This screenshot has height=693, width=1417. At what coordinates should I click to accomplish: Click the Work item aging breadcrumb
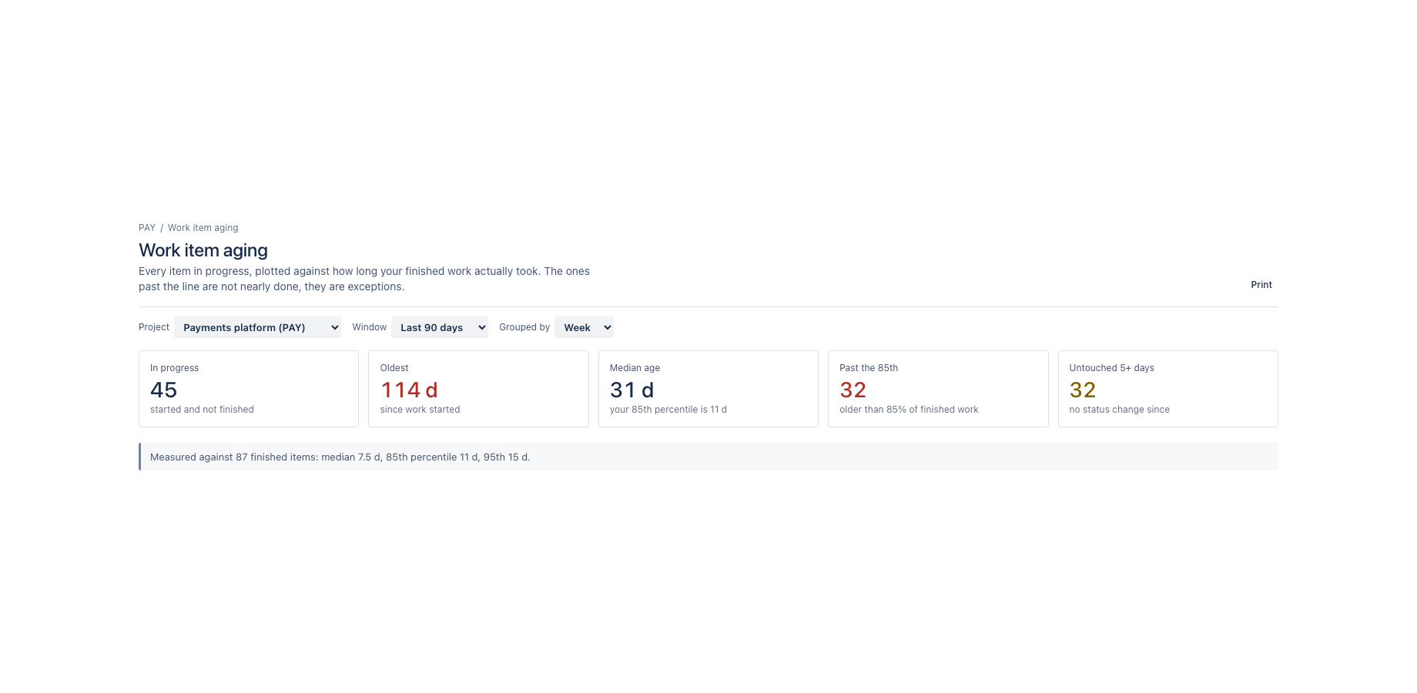[x=203, y=228]
